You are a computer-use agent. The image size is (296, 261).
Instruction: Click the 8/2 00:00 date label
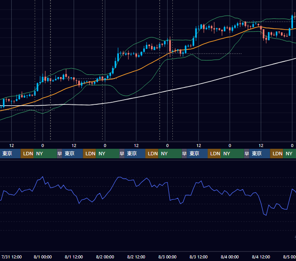[105, 257]
